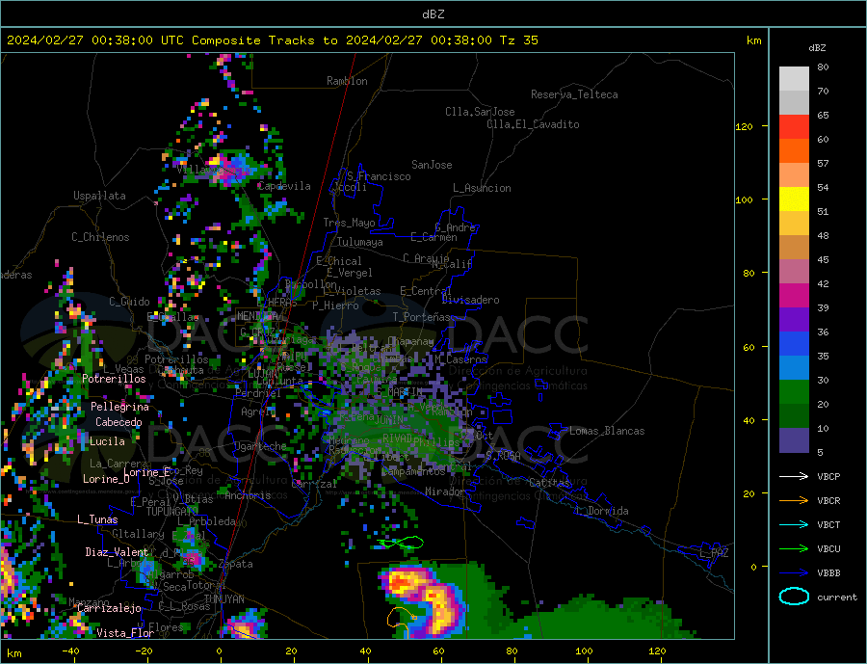Image resolution: width=867 pixels, height=664 pixels.
Task: Click the 'Tres_Mayo' place label
Action: click(x=349, y=223)
